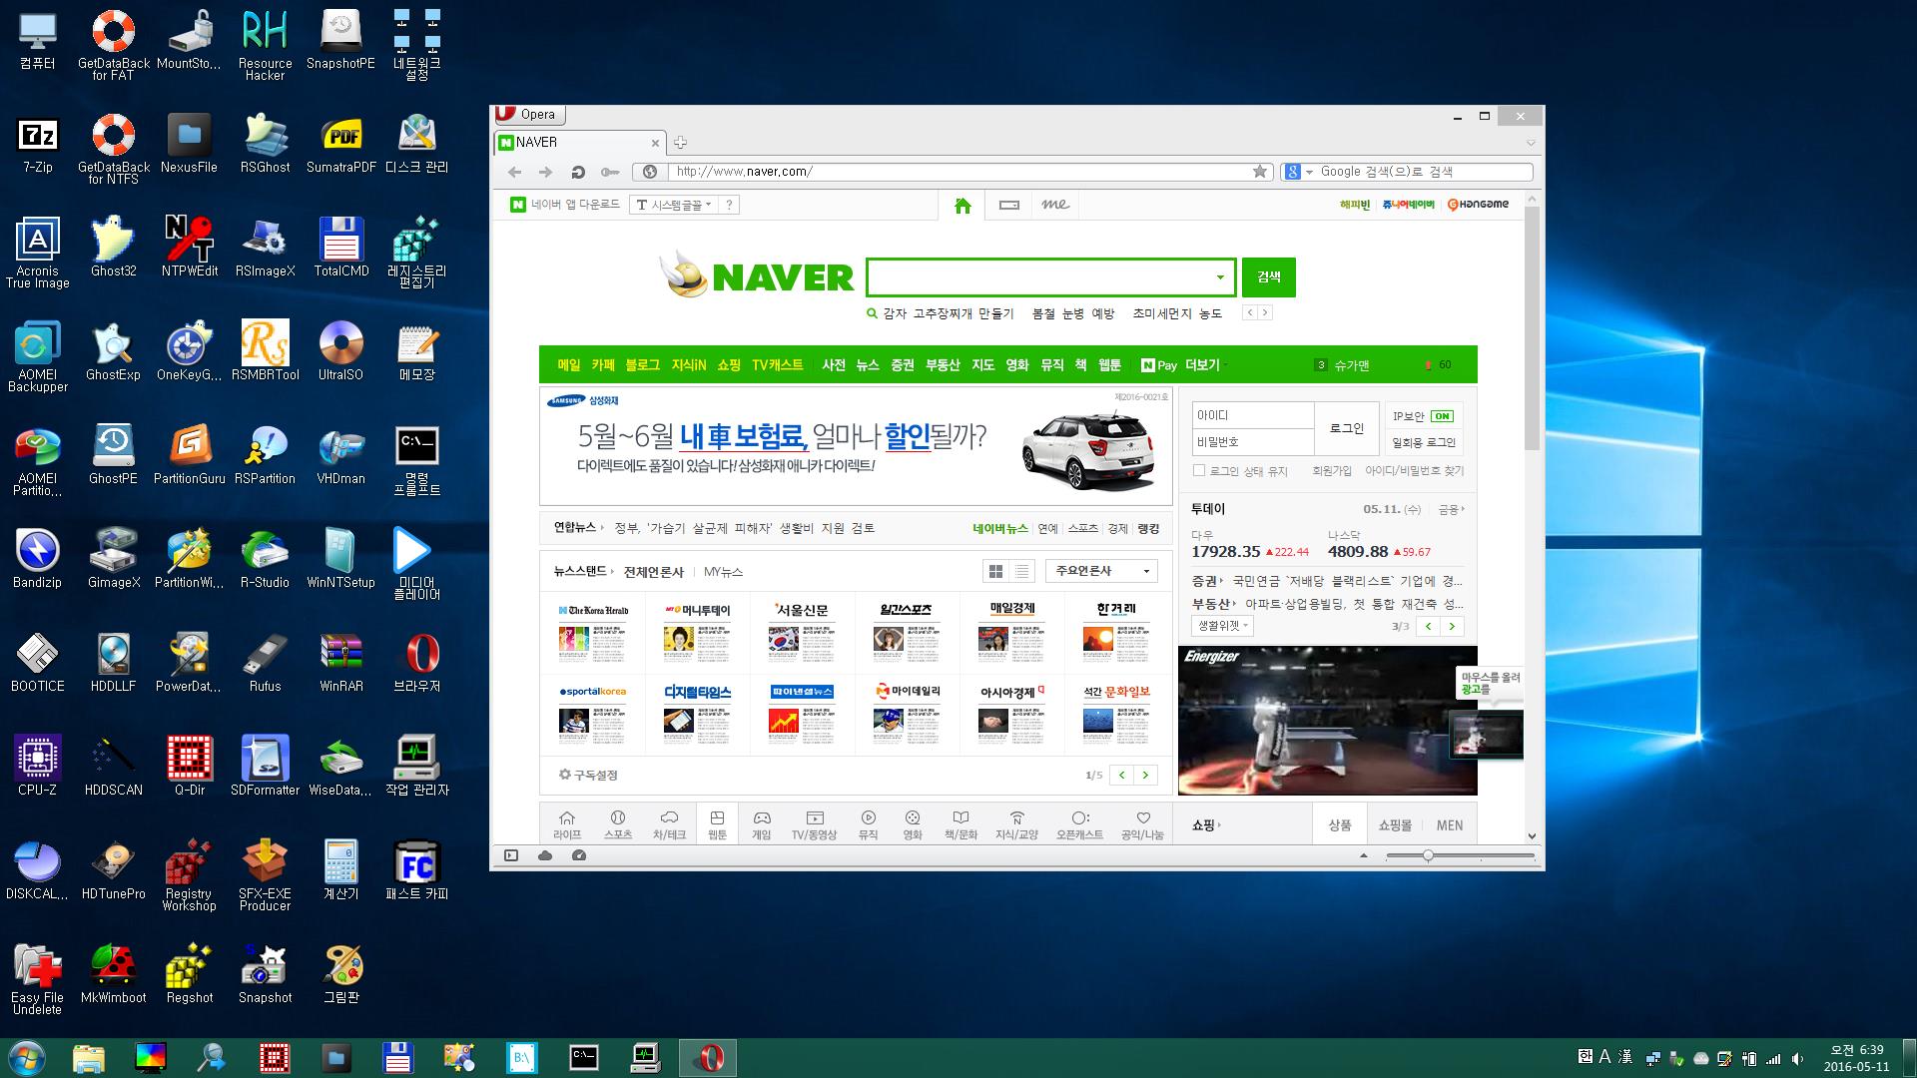Launch the CPU-Z desktop icon
Image resolution: width=1917 pixels, height=1078 pixels.
pyautogui.click(x=38, y=766)
